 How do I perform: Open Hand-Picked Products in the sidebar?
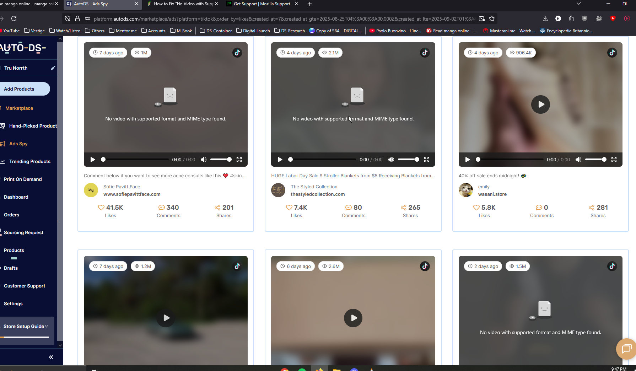pos(33,126)
